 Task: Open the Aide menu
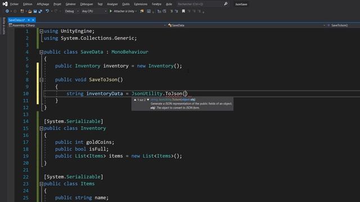click(169, 4)
